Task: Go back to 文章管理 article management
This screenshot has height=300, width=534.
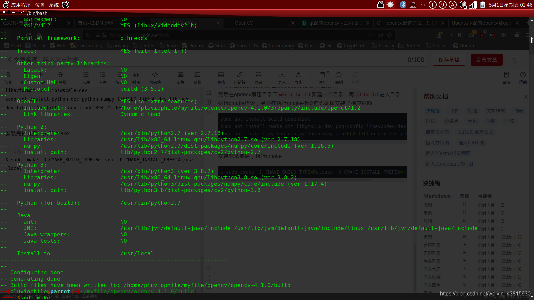Action: [23, 60]
